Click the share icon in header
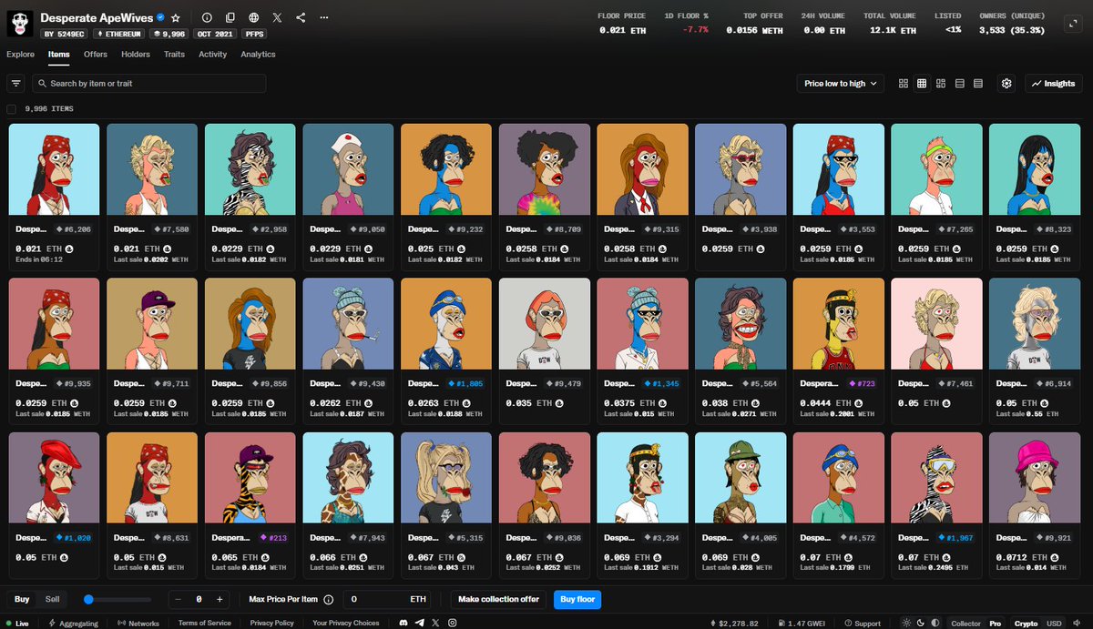The height and width of the screenshot is (629, 1093). (x=301, y=17)
